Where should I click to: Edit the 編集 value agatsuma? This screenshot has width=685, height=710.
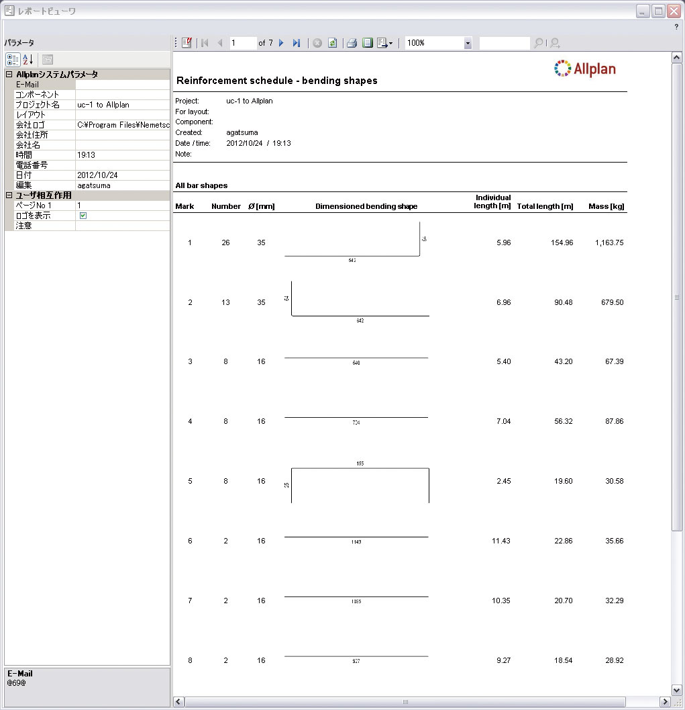point(123,185)
